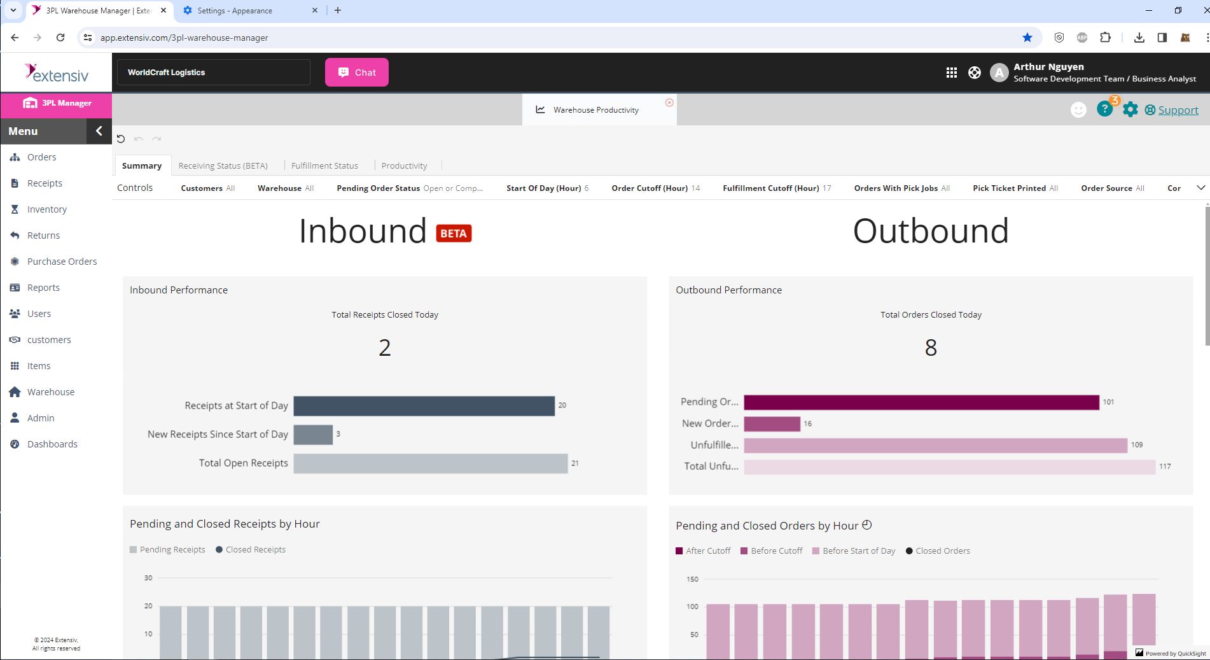1210x660 pixels.
Task: Toggle the Pending Receipts legend entry
Action: tap(167, 549)
